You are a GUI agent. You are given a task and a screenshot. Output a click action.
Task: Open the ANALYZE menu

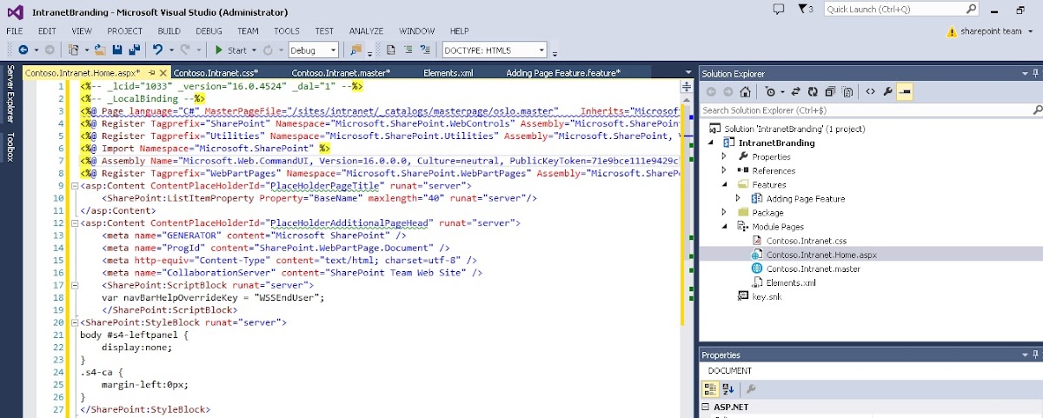[x=366, y=31]
